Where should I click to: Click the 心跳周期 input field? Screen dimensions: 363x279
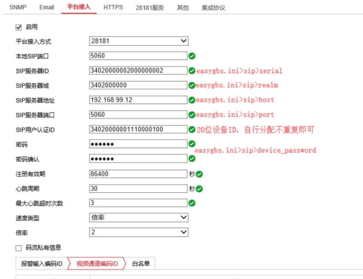tap(138, 188)
